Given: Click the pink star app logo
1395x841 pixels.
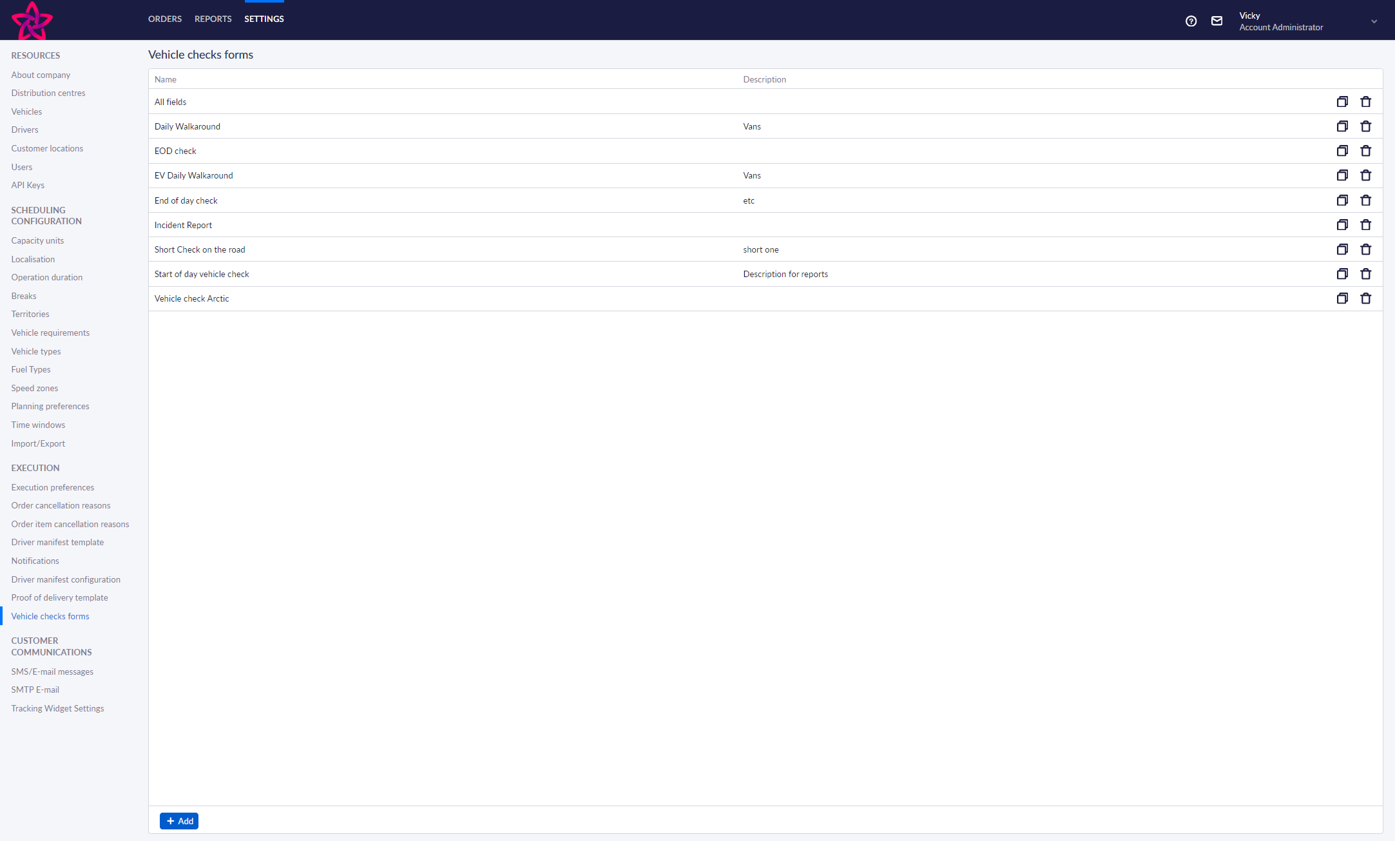Looking at the screenshot, I should click(x=32, y=21).
